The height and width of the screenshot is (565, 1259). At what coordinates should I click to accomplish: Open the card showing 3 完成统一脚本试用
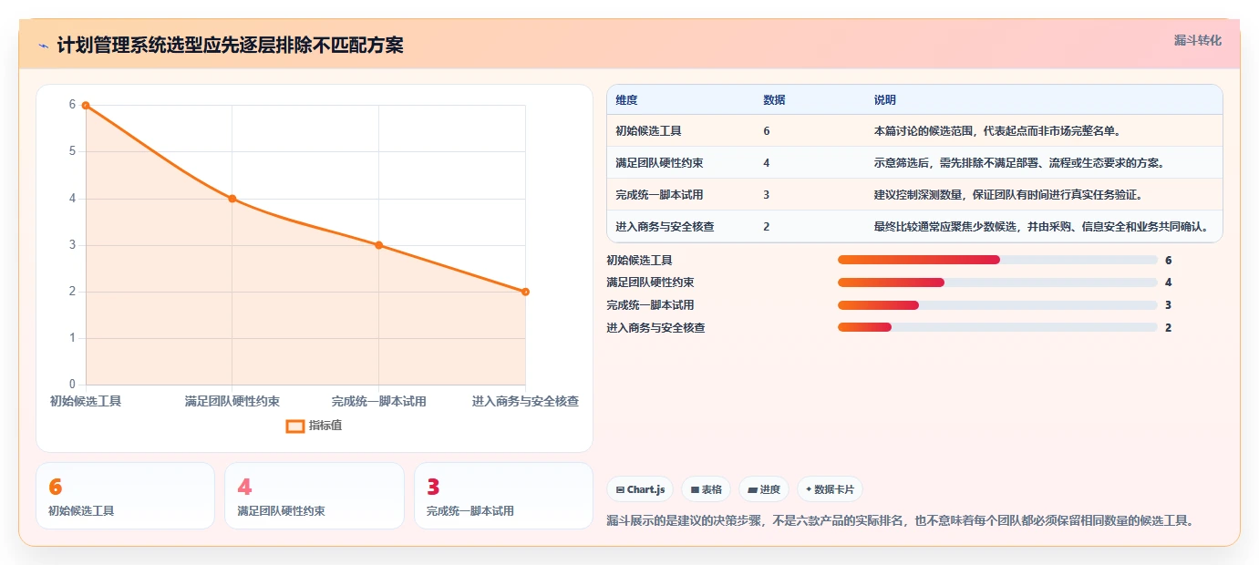(503, 496)
